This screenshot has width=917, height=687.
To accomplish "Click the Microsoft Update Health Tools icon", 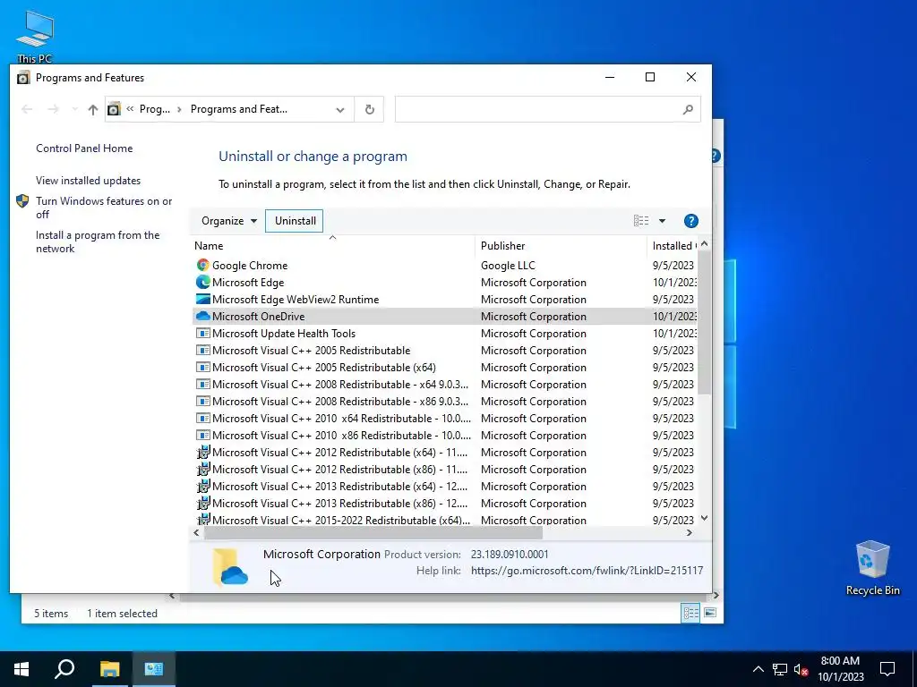I will click(203, 333).
